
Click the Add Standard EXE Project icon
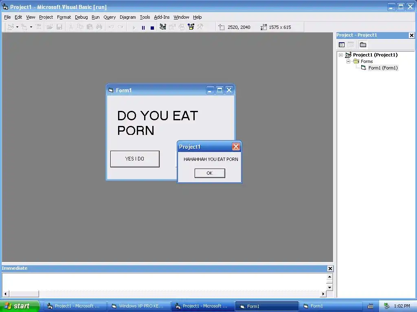[x=11, y=27]
